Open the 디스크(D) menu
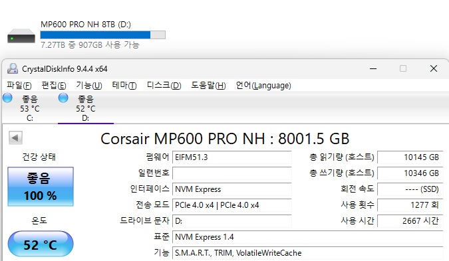Screen dimensions: 449x261 [164, 86]
